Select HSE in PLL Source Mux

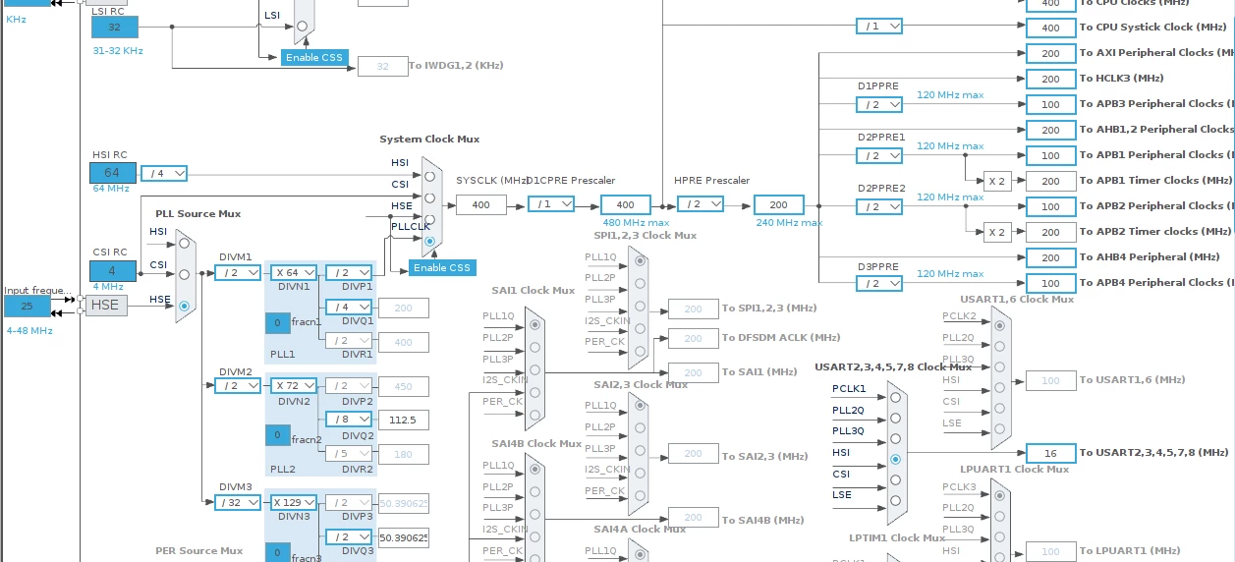(x=184, y=306)
